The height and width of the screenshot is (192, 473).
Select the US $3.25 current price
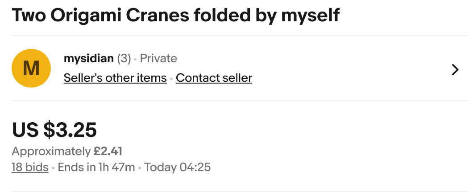[54, 130]
